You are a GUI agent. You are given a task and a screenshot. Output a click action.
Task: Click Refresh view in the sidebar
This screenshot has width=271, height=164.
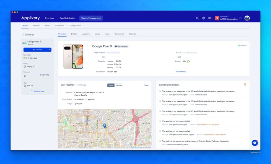(37, 91)
